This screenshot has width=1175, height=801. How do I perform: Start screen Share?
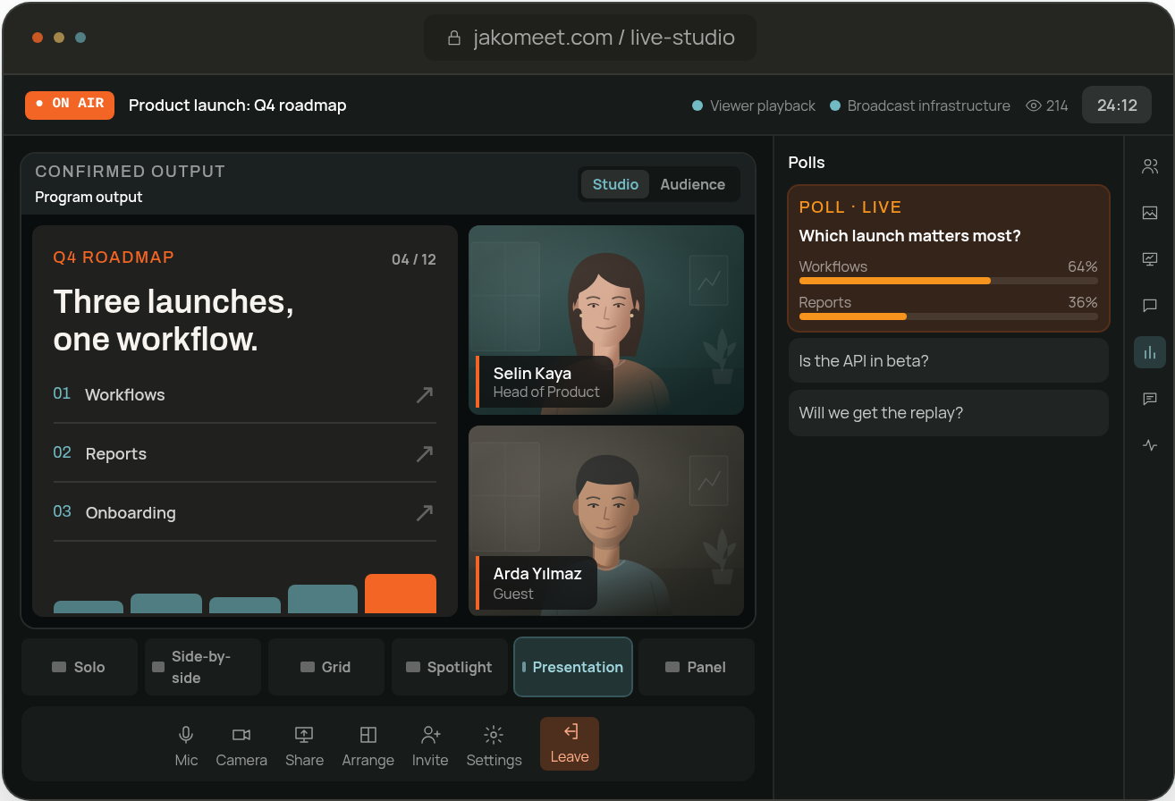pyautogui.click(x=304, y=746)
